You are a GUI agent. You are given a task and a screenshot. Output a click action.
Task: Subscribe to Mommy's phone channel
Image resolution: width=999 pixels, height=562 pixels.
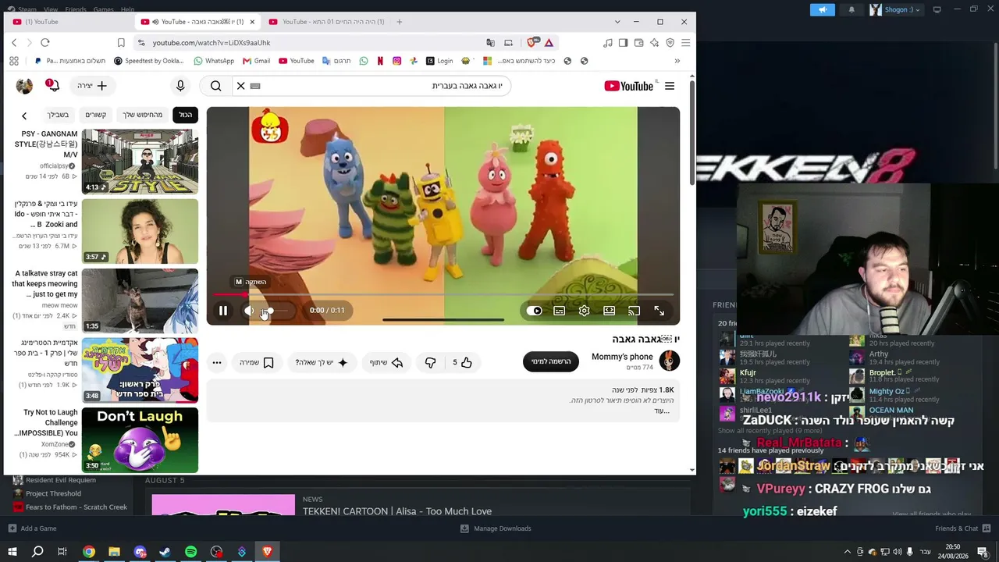pyautogui.click(x=551, y=361)
